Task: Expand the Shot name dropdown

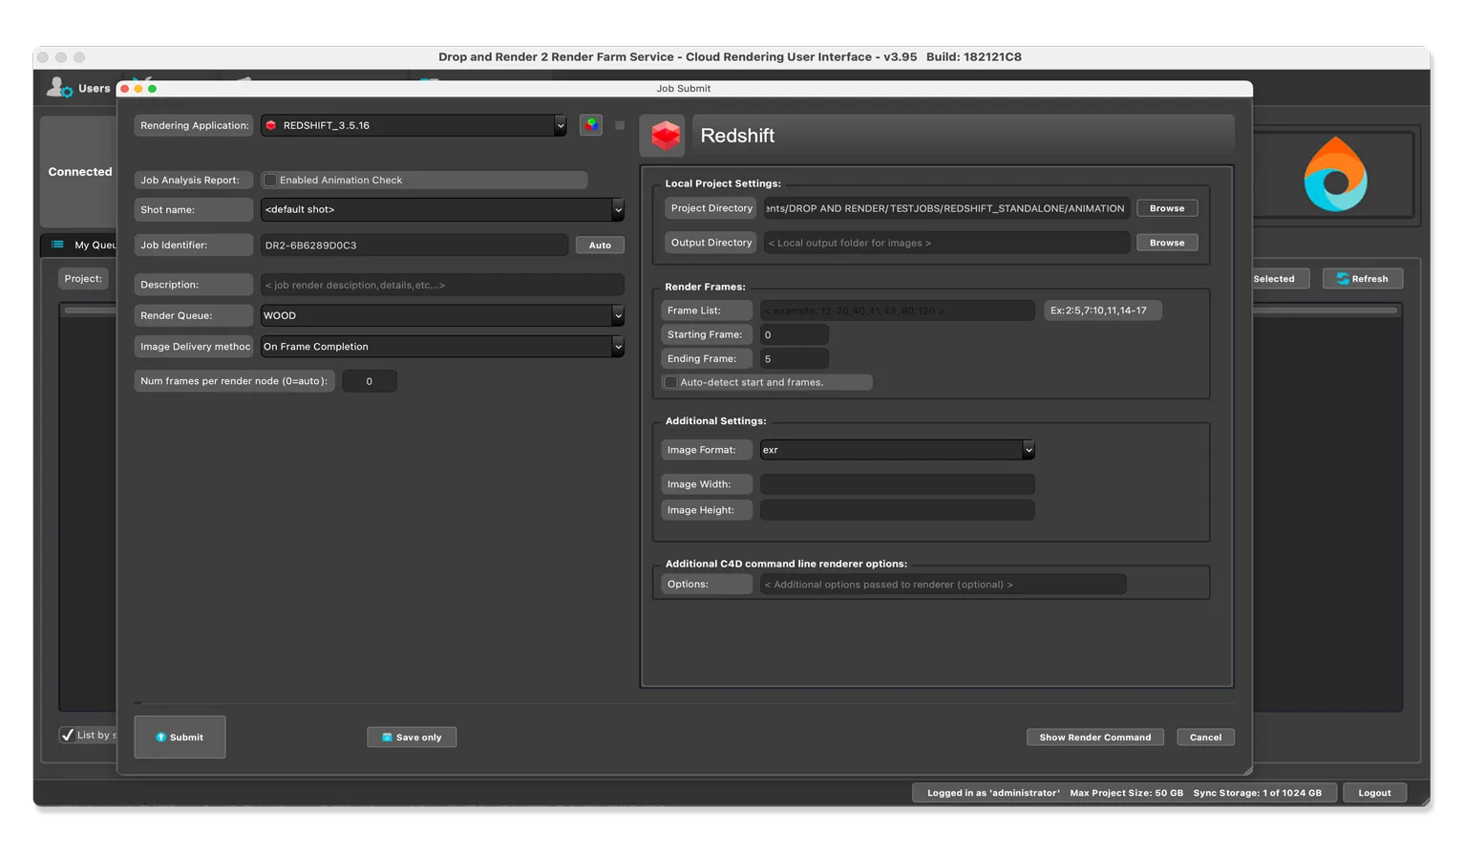Action: (x=442, y=209)
